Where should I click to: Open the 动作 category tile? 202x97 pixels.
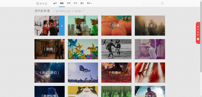click(83, 73)
